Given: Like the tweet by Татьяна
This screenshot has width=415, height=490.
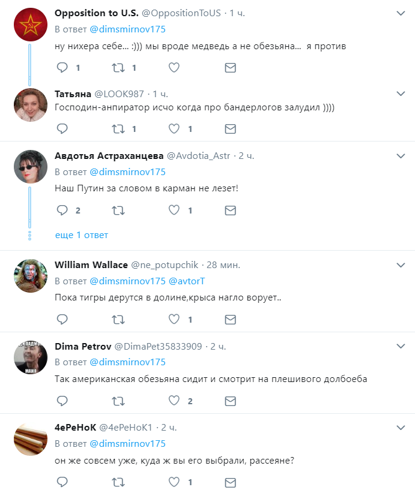Looking at the screenshot, I should click(x=174, y=128).
